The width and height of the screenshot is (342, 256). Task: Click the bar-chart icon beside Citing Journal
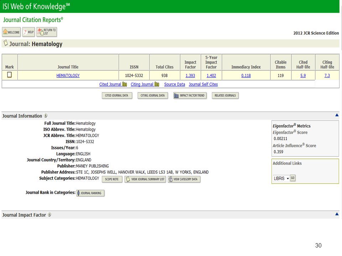[x=157, y=84]
